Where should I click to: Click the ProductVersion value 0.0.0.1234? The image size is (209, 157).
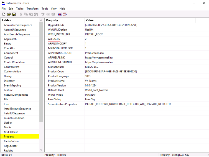tap(91, 85)
